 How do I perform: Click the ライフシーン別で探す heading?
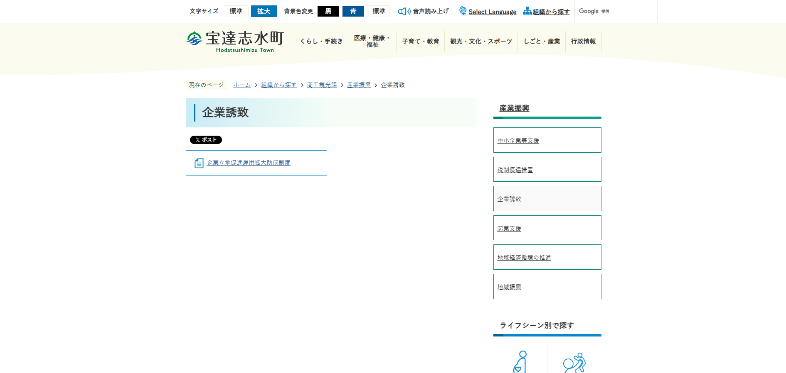click(537, 325)
